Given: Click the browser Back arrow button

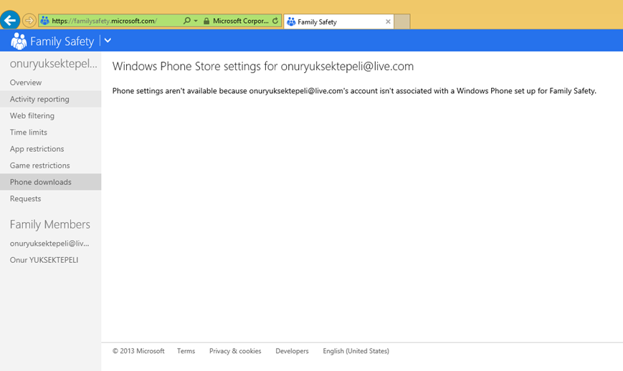Looking at the screenshot, I should tap(10, 20).
